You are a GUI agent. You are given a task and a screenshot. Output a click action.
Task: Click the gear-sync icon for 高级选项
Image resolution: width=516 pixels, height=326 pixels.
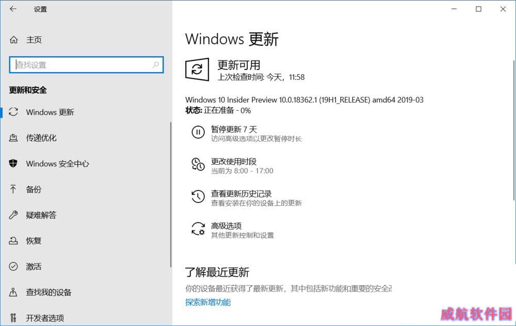tap(198, 229)
